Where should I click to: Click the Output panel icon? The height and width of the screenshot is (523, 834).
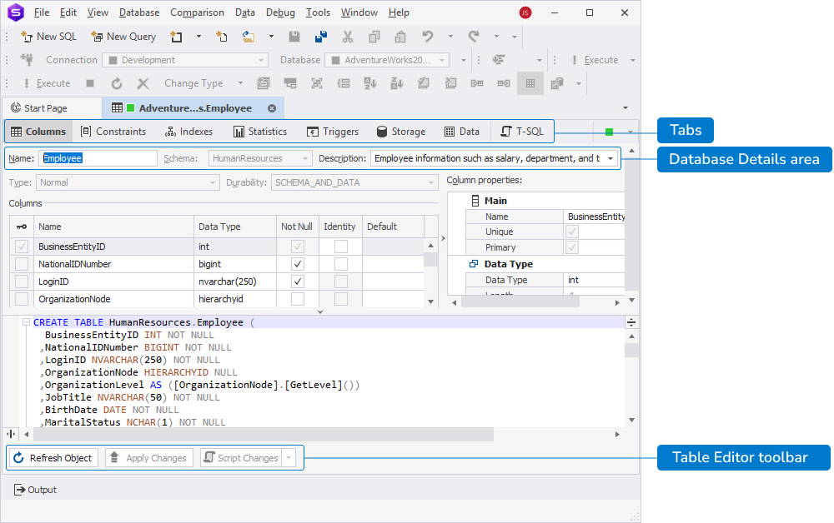tap(20, 490)
